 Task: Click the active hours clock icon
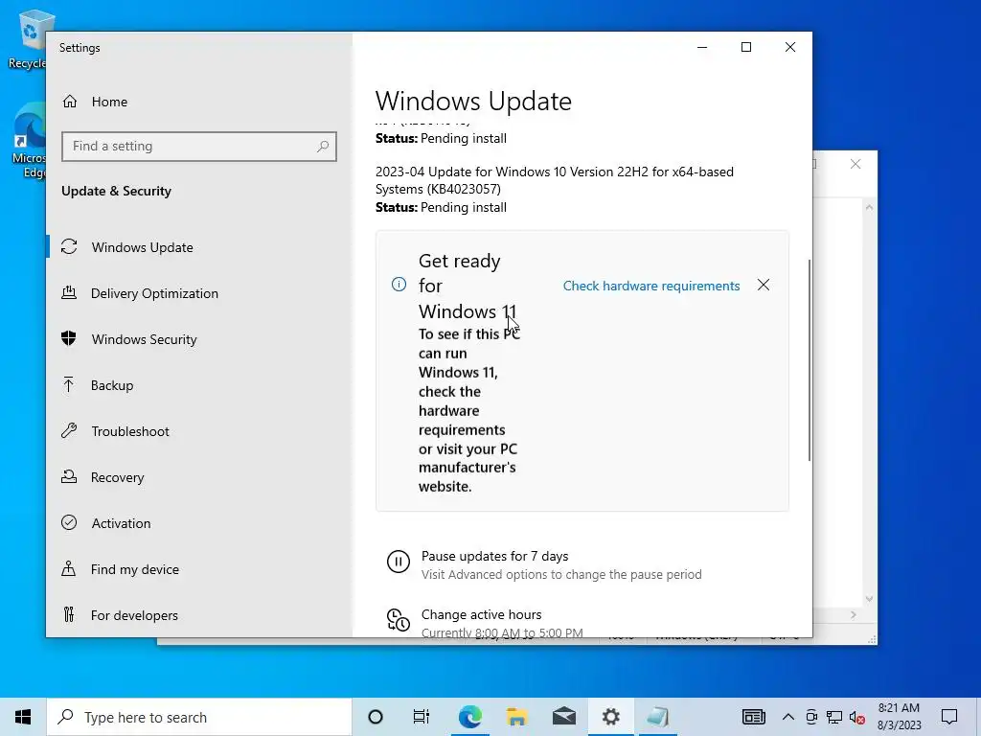(x=399, y=620)
